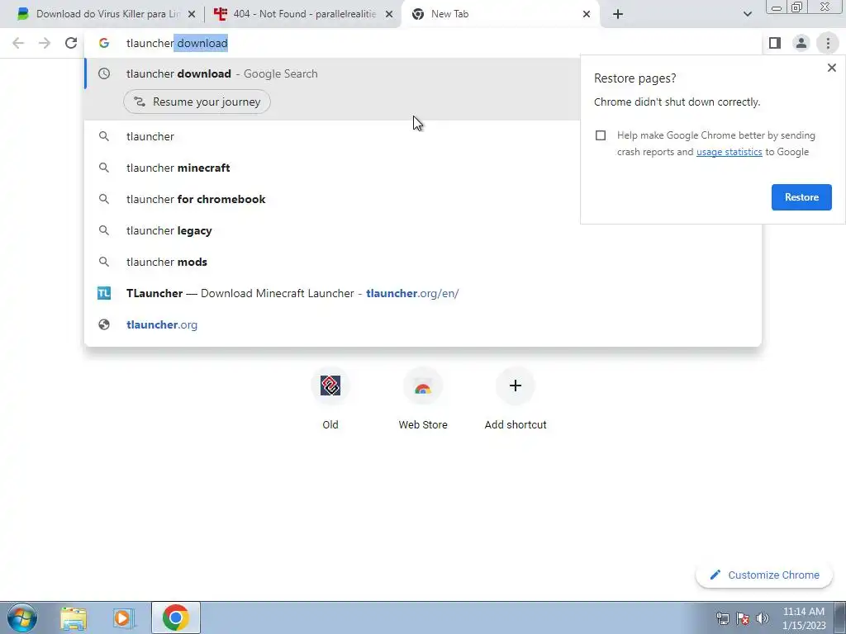Switch to 404 - Not Found tab
The height and width of the screenshot is (634, 846).
pyautogui.click(x=304, y=14)
